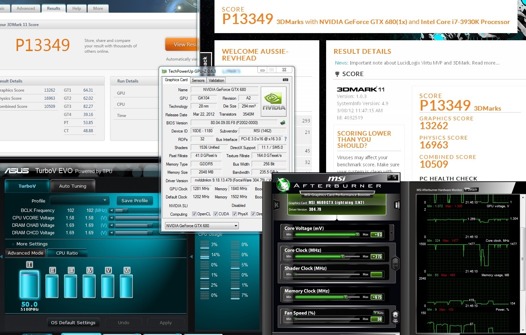The image size is (526, 335).
Task: Click the NVIDIA logo in GPU-Z
Action: 274,101
